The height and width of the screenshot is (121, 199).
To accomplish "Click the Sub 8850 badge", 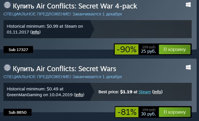I will 18,112.
